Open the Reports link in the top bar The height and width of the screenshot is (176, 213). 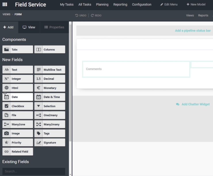[x=203, y=15]
